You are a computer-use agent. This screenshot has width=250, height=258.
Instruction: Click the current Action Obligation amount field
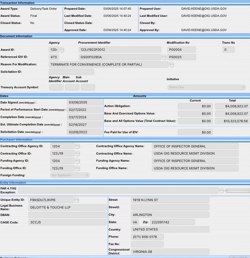(195, 106)
